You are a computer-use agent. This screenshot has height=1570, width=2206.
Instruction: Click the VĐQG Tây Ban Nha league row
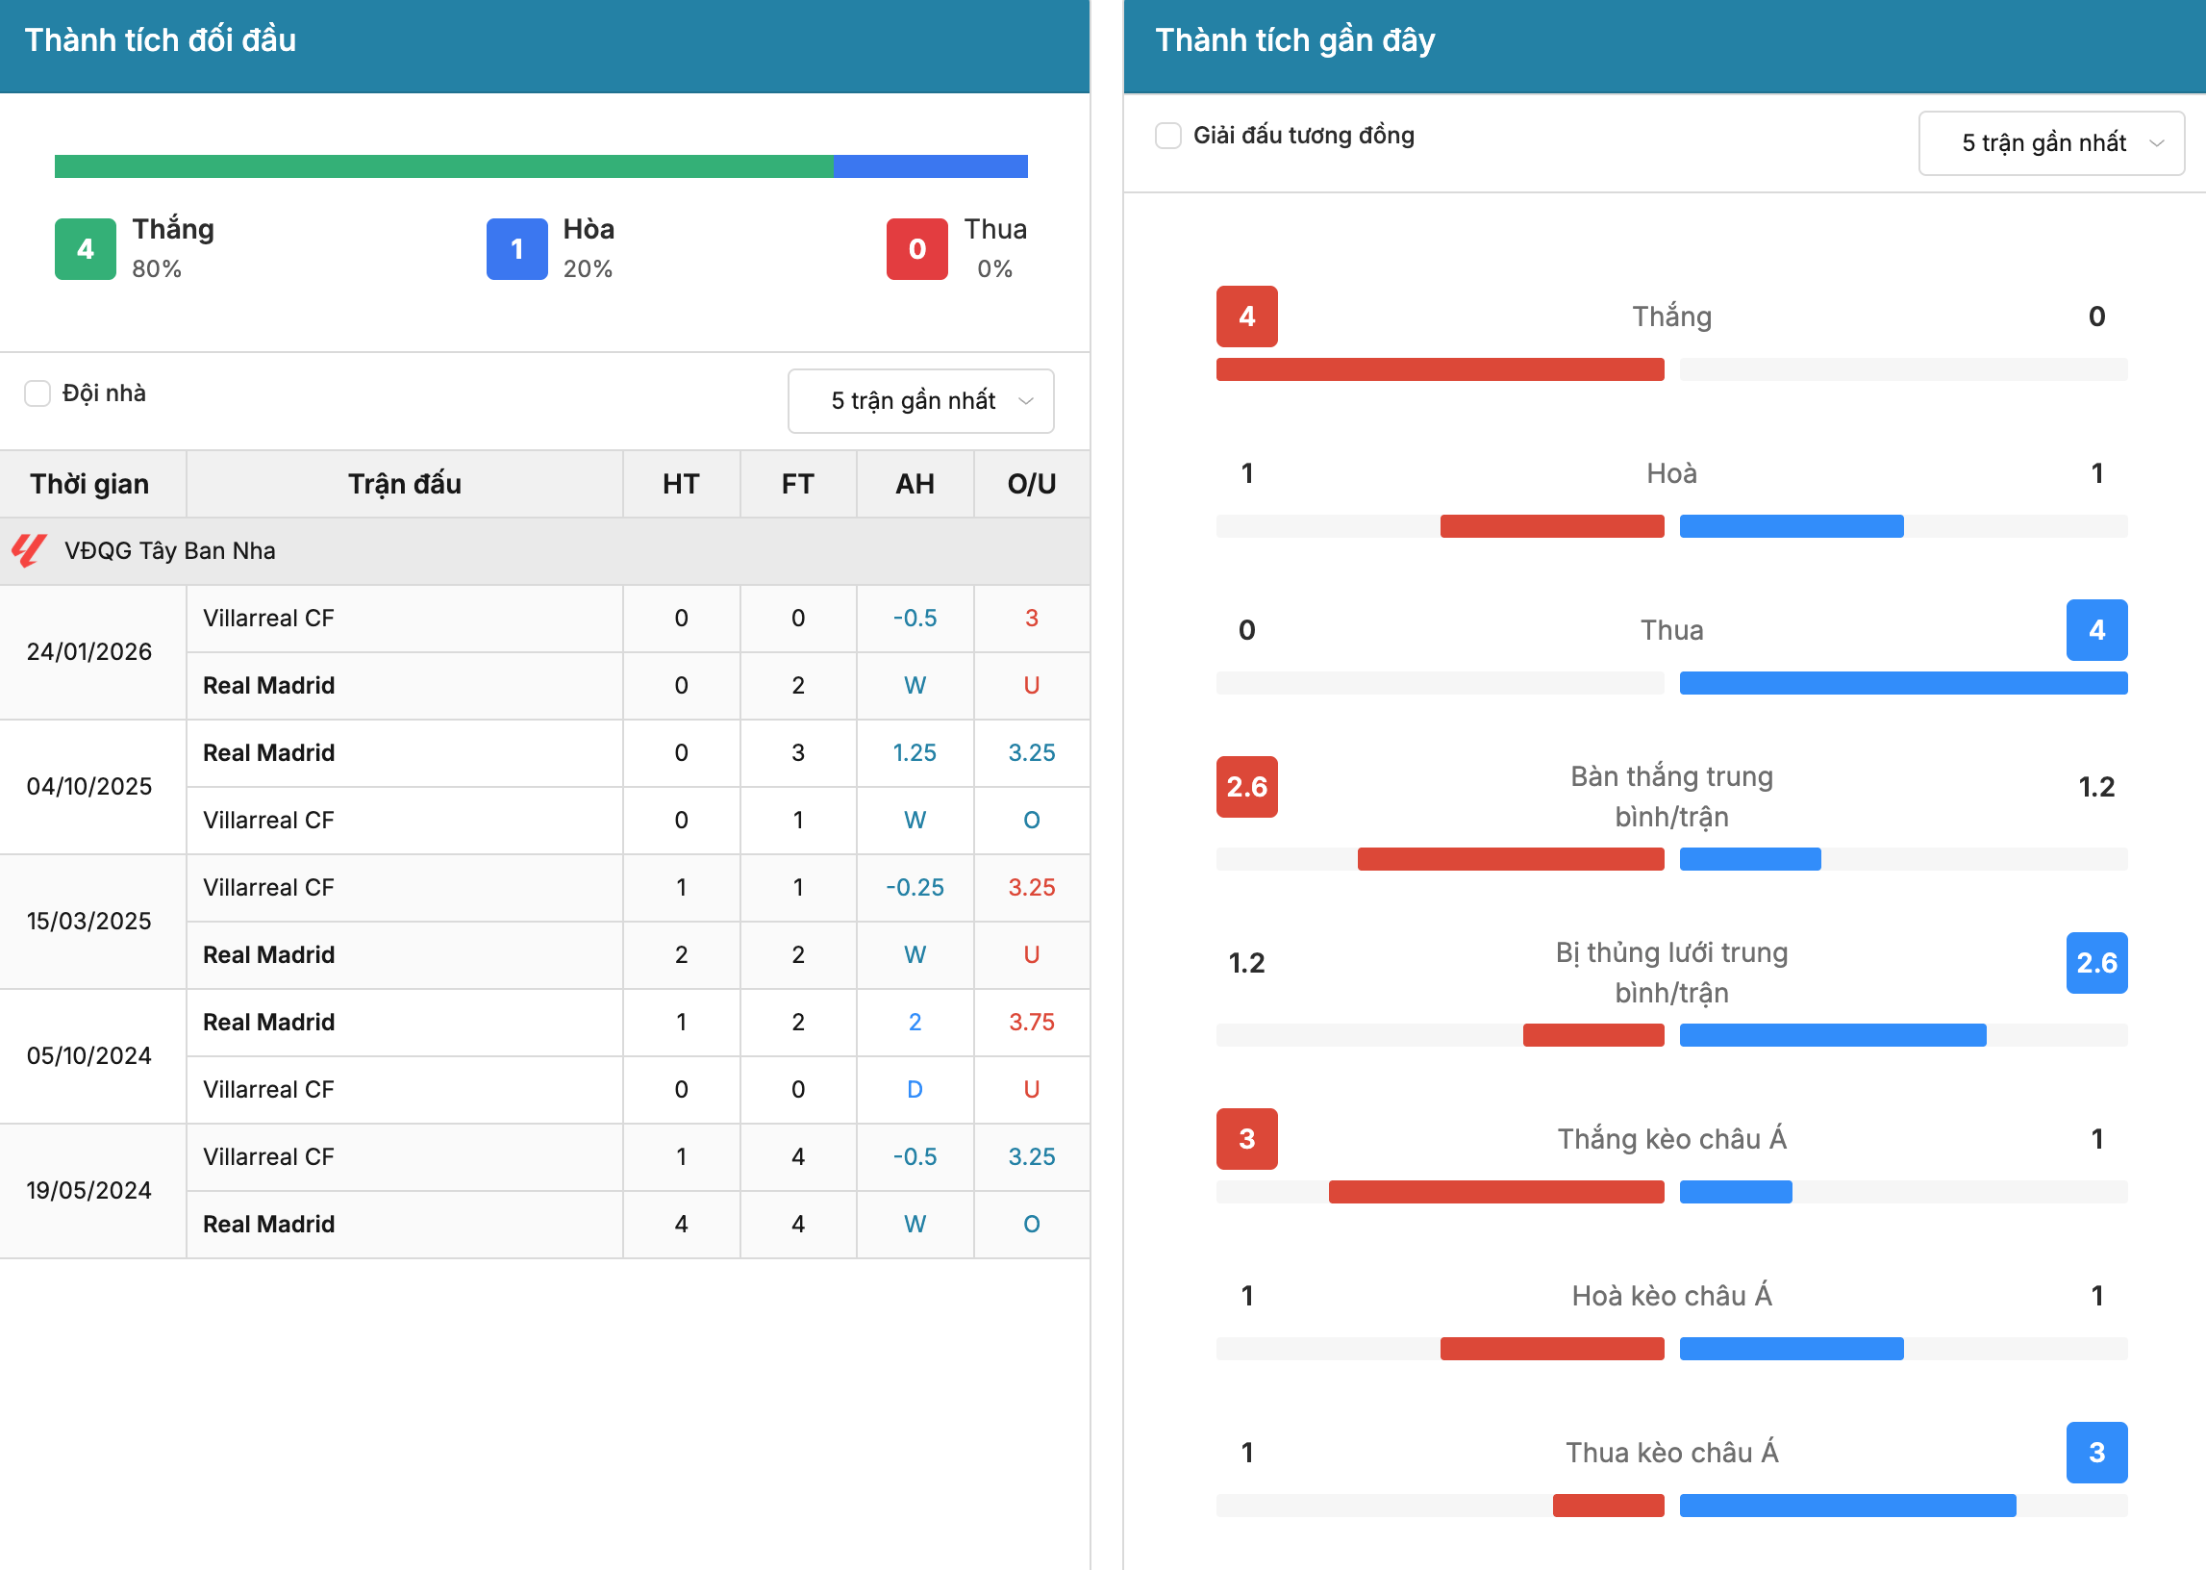coord(545,551)
